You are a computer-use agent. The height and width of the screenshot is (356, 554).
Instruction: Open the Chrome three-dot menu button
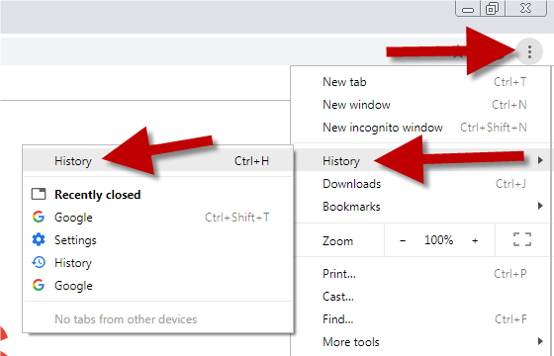529,51
